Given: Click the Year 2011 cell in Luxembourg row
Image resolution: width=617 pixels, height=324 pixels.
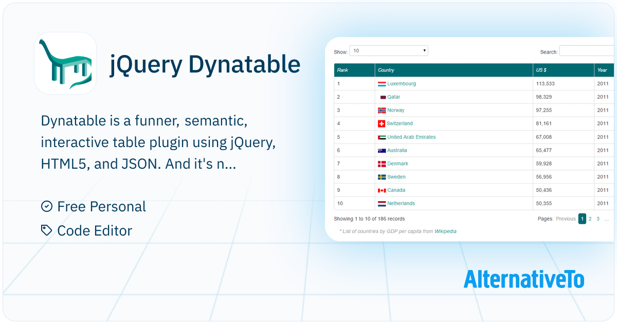Looking at the screenshot, I should [x=604, y=84].
